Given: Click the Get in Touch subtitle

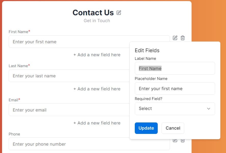Looking at the screenshot, I should [x=97, y=21].
